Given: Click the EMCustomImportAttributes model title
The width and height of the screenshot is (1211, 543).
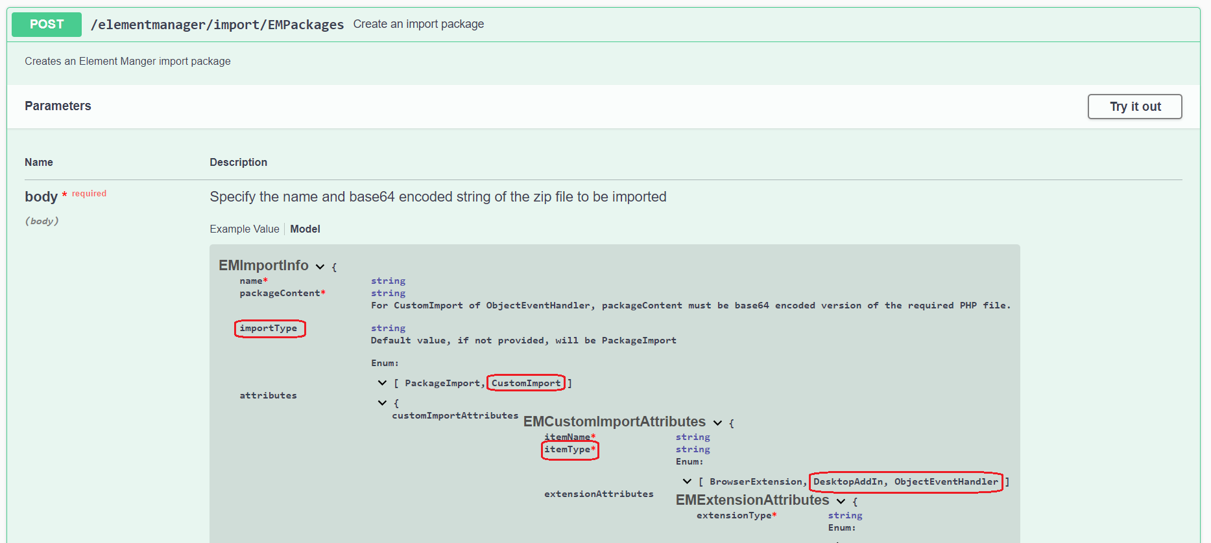Looking at the screenshot, I should (614, 422).
